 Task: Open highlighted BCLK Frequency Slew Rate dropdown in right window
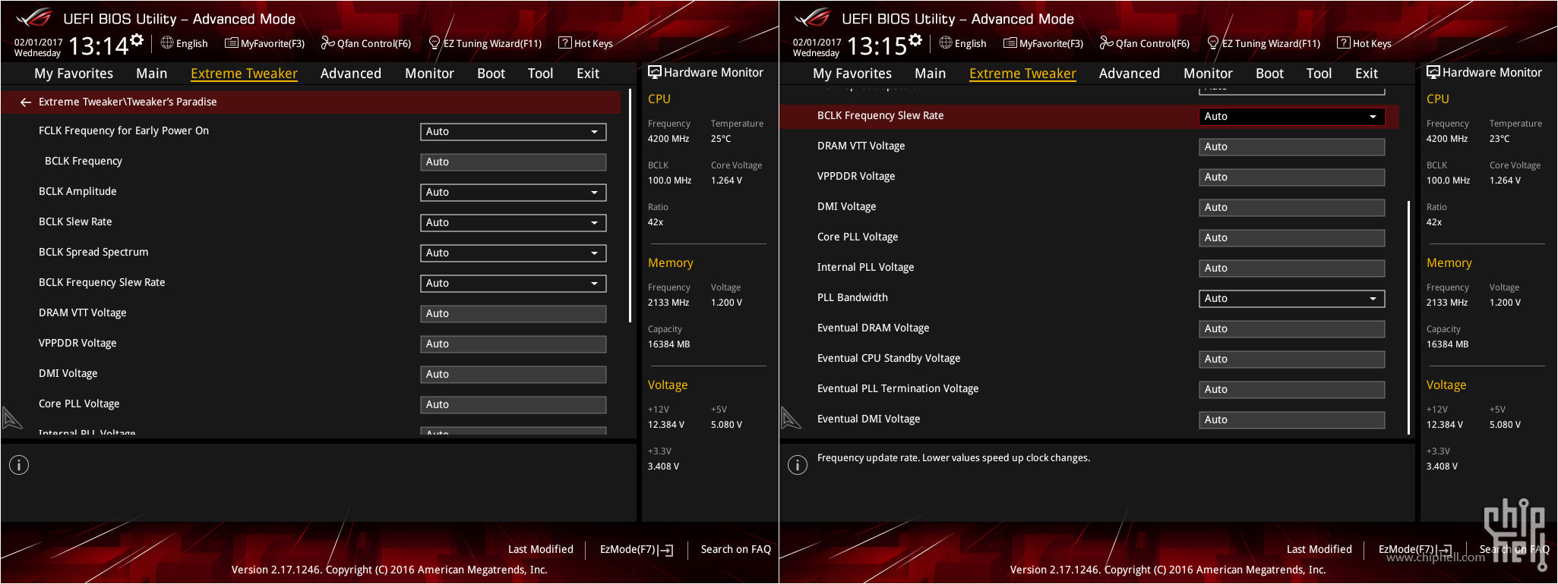[1292, 116]
